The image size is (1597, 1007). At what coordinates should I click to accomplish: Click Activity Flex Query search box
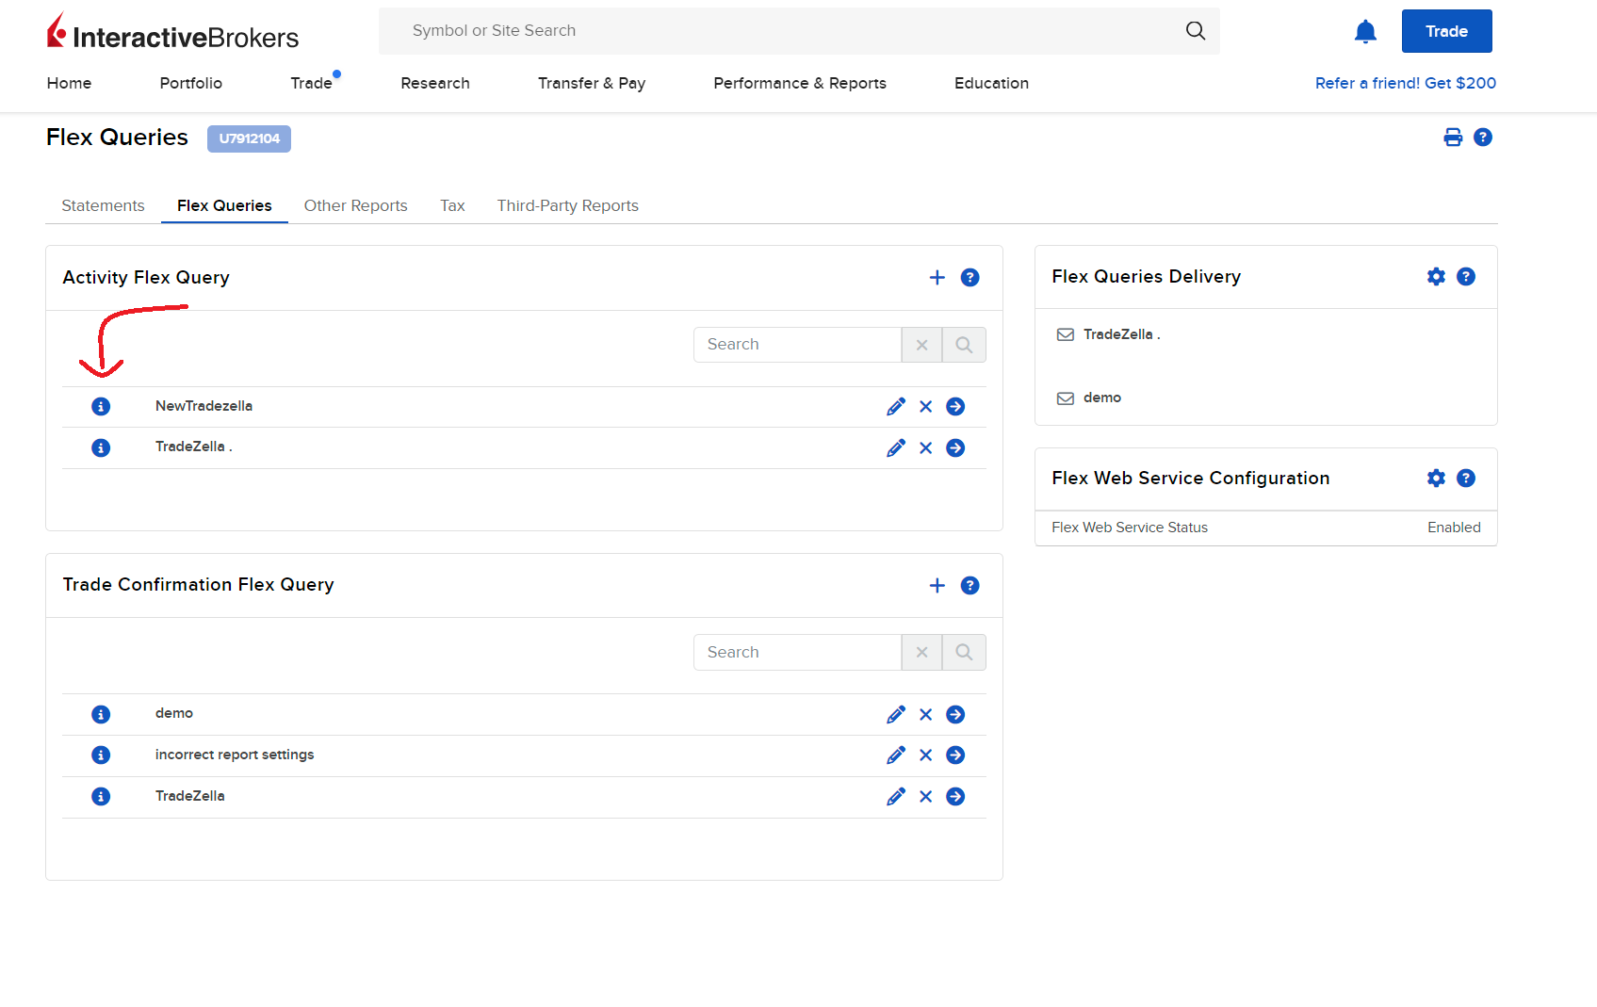[x=797, y=345]
